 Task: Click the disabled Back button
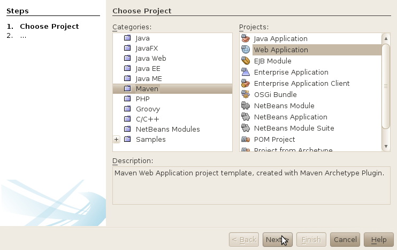tap(244, 239)
